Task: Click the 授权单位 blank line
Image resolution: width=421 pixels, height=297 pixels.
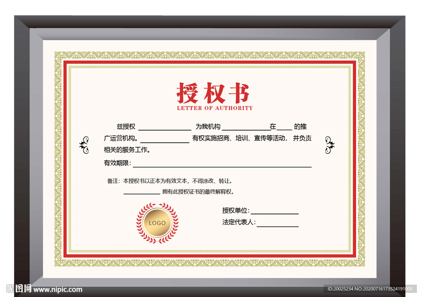Action: click(x=275, y=214)
